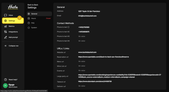
Task: Click the Large party url value
Action: click(120, 76)
